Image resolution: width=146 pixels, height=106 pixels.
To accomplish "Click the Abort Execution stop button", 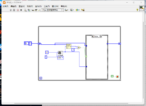I will (18, 10).
